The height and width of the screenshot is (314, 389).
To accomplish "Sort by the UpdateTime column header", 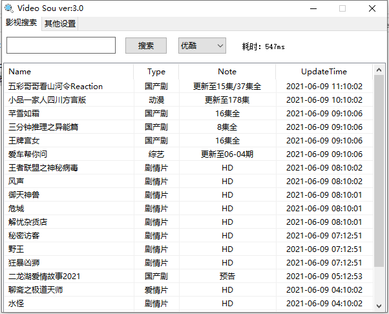I will coord(324,72).
